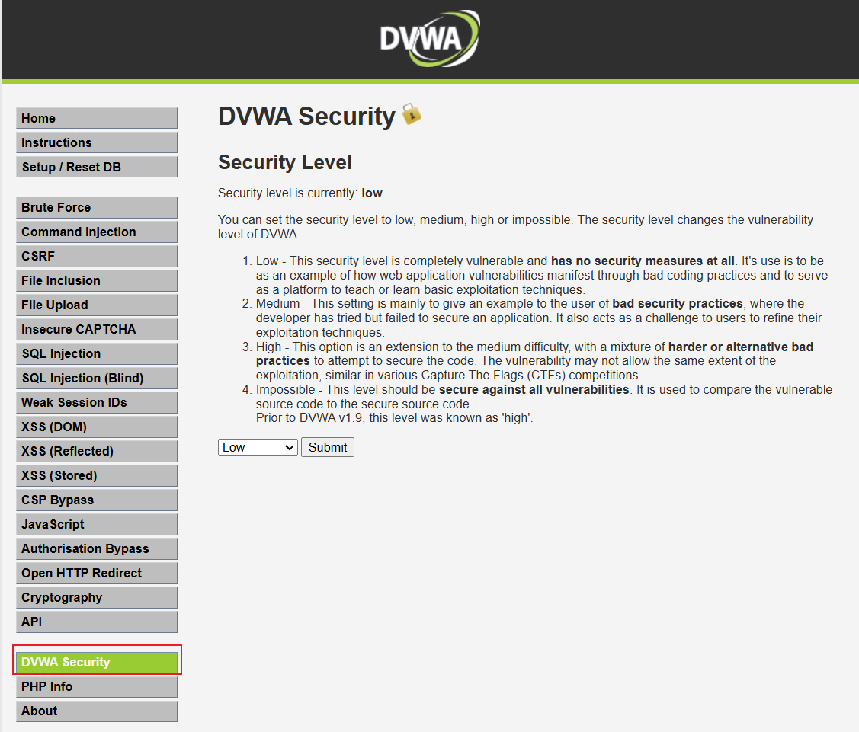859x732 pixels.
Task: Open the XSS (Reflected) module
Action: [96, 451]
